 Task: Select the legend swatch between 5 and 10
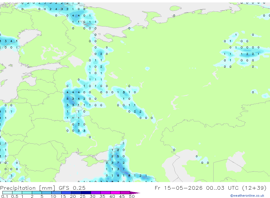click(x=47, y=193)
